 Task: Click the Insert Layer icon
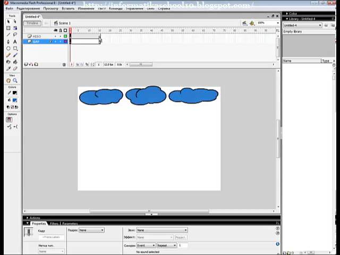26,64
